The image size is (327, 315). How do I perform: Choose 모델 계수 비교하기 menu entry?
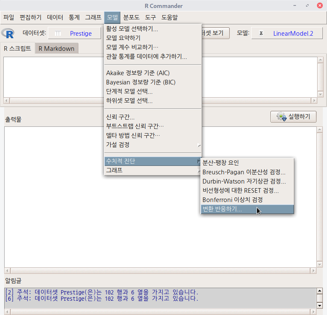pos(153,47)
